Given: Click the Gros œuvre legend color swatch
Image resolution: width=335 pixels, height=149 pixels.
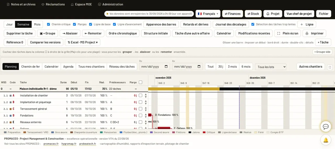Looking at the screenshot, I should click(53, 133).
